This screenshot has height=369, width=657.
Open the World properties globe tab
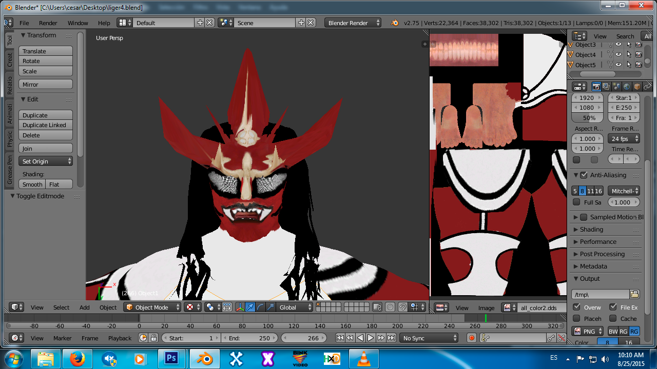point(627,87)
